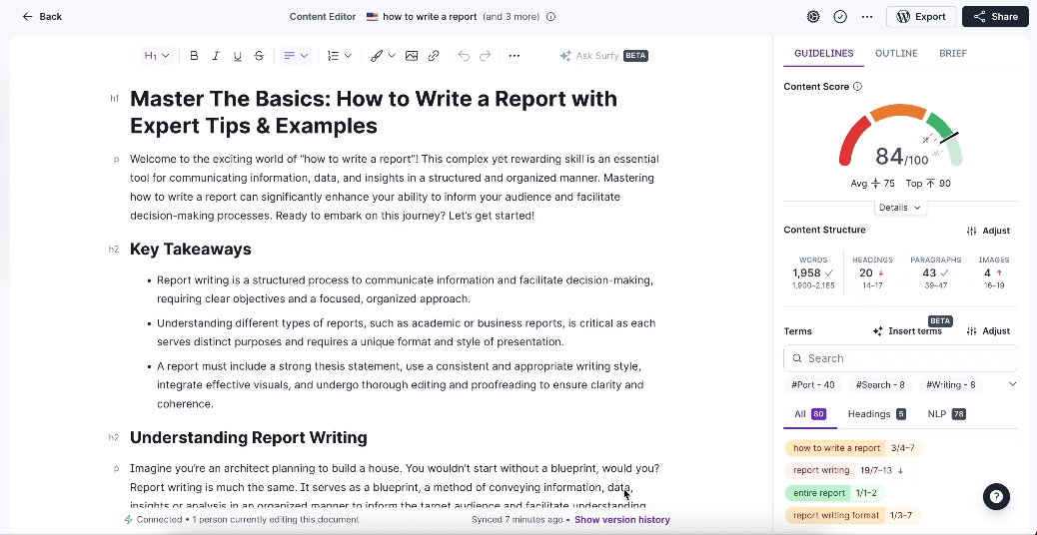Click the undo arrow icon
This screenshot has width=1037, height=535.
pos(464,56)
